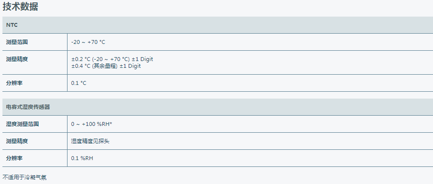Click the -20 ~ +70 °C range value
The image size is (433, 184).
tap(88, 42)
